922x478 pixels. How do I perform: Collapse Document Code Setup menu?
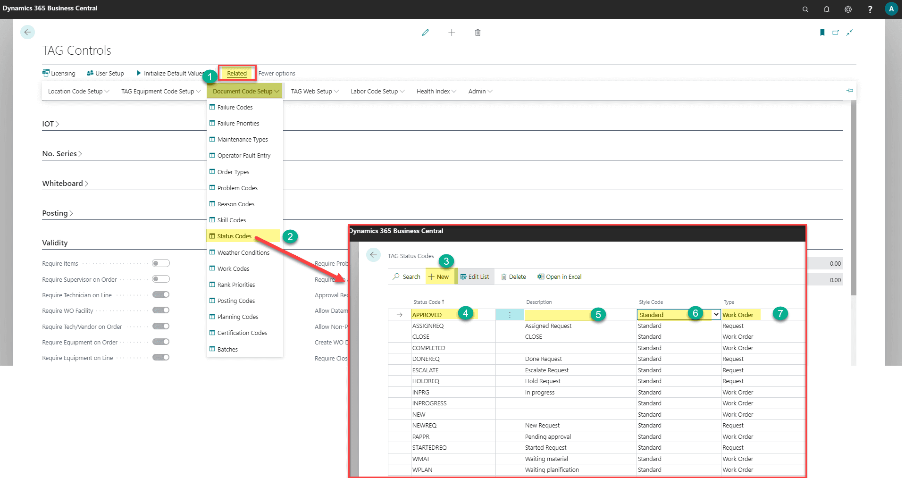(x=245, y=91)
